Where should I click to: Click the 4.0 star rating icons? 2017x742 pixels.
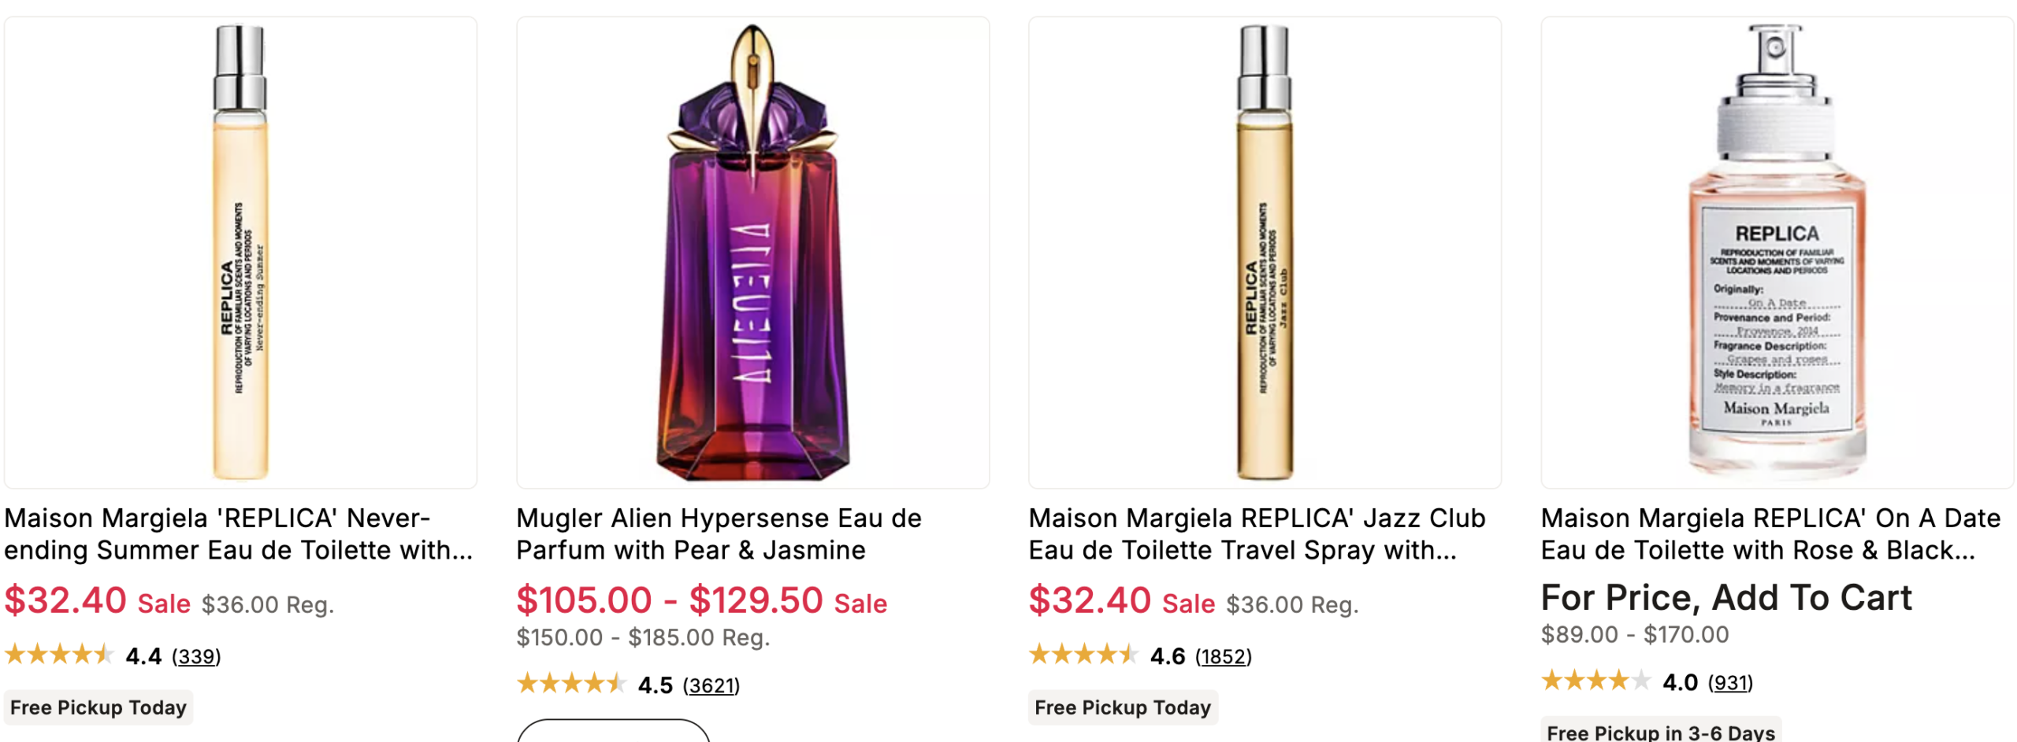click(x=1595, y=681)
